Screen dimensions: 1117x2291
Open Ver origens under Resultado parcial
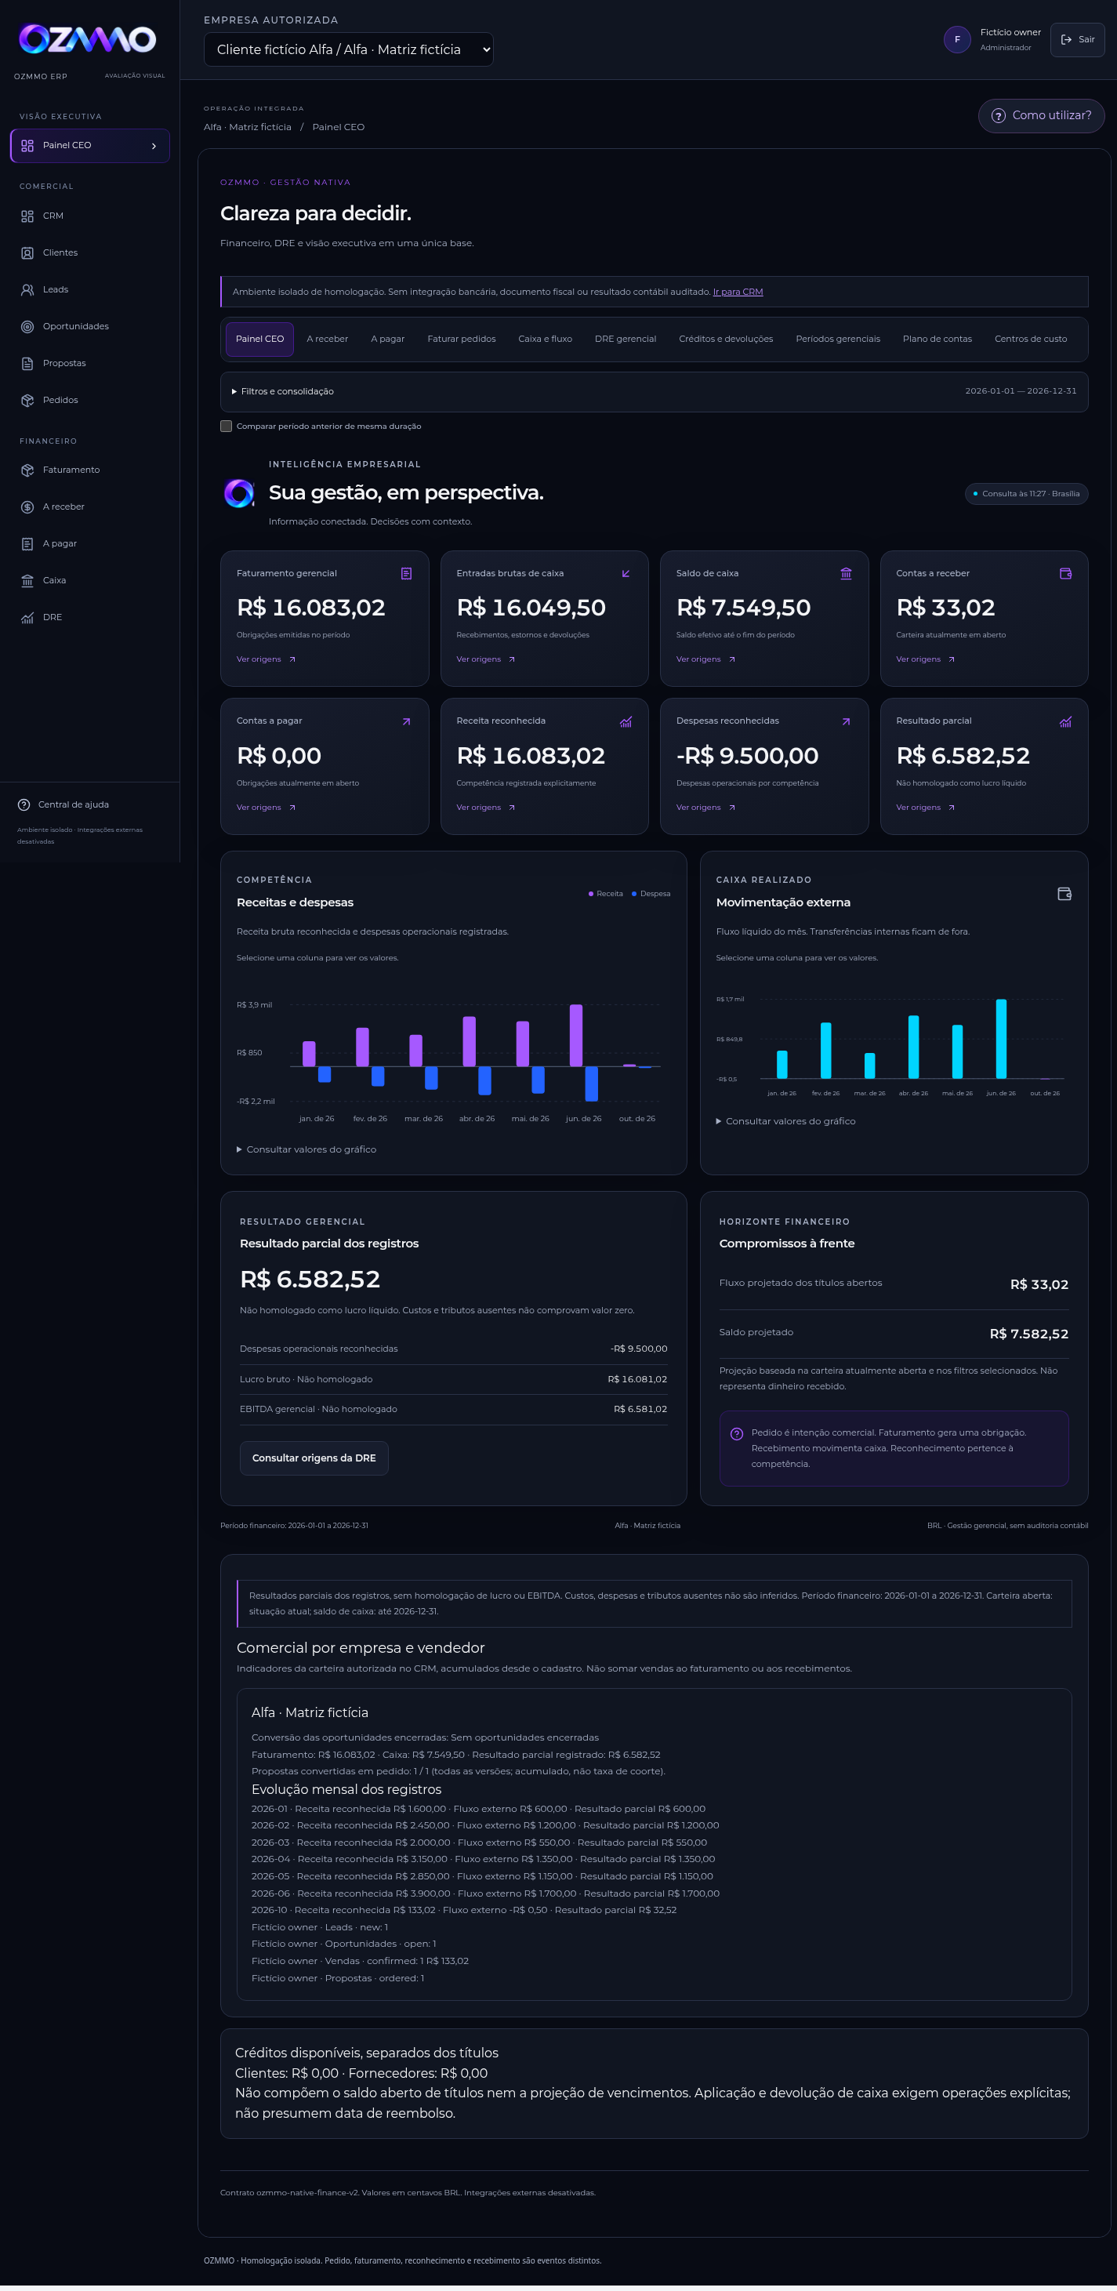[926, 808]
